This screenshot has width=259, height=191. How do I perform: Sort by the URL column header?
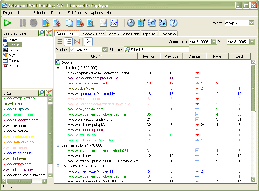click(96, 56)
